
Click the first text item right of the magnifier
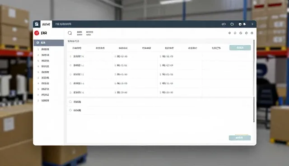79,33
